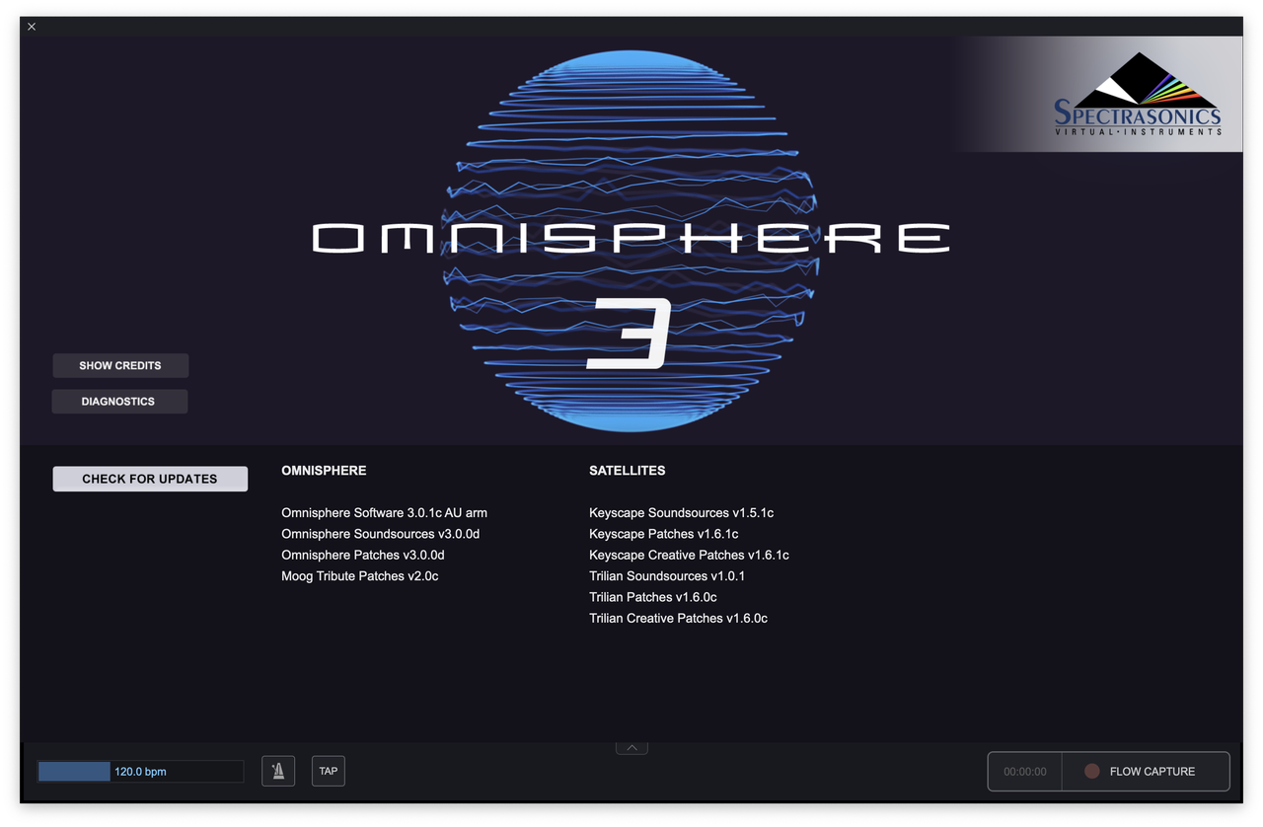Open Diagnostics
1263x827 pixels.
click(x=119, y=402)
